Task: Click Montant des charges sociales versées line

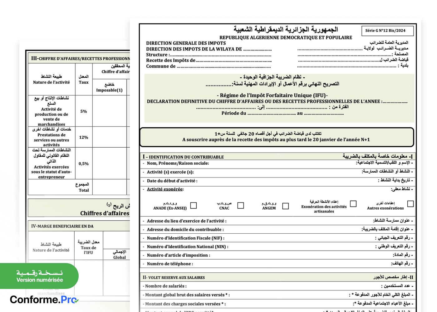Action: coord(278,304)
